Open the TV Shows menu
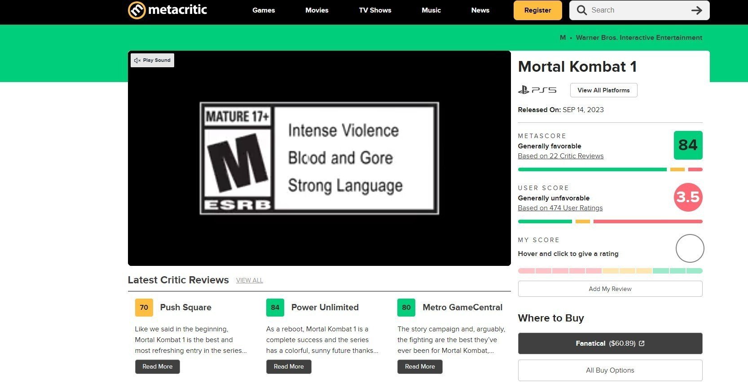Viewport: 748px width, 382px height. pyautogui.click(x=375, y=10)
